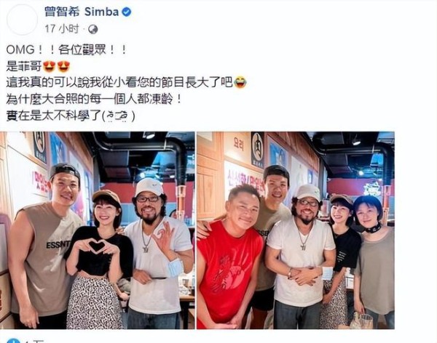Open the left photo of three people
This screenshot has height=343, width=437.
(x=98, y=230)
